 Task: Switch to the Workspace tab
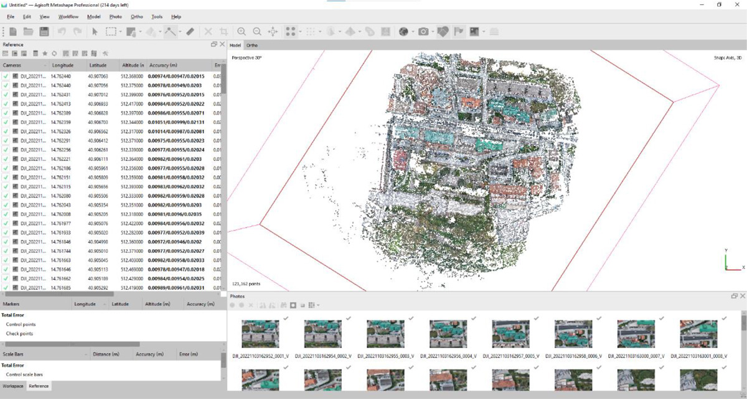coord(12,386)
